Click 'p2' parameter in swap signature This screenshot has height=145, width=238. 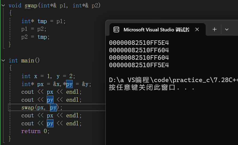point(95,6)
